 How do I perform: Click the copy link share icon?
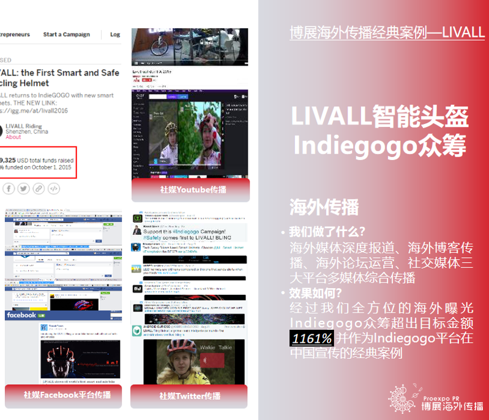pyautogui.click(x=39, y=188)
